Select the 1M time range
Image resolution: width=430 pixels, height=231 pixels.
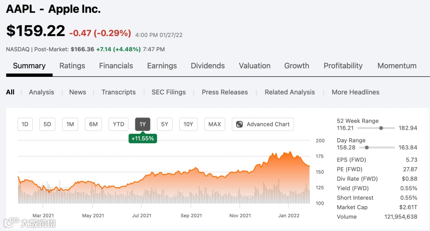[x=70, y=124]
